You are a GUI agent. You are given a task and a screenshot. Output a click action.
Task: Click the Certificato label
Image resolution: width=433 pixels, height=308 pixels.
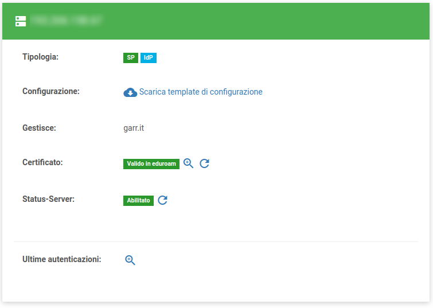coord(42,162)
